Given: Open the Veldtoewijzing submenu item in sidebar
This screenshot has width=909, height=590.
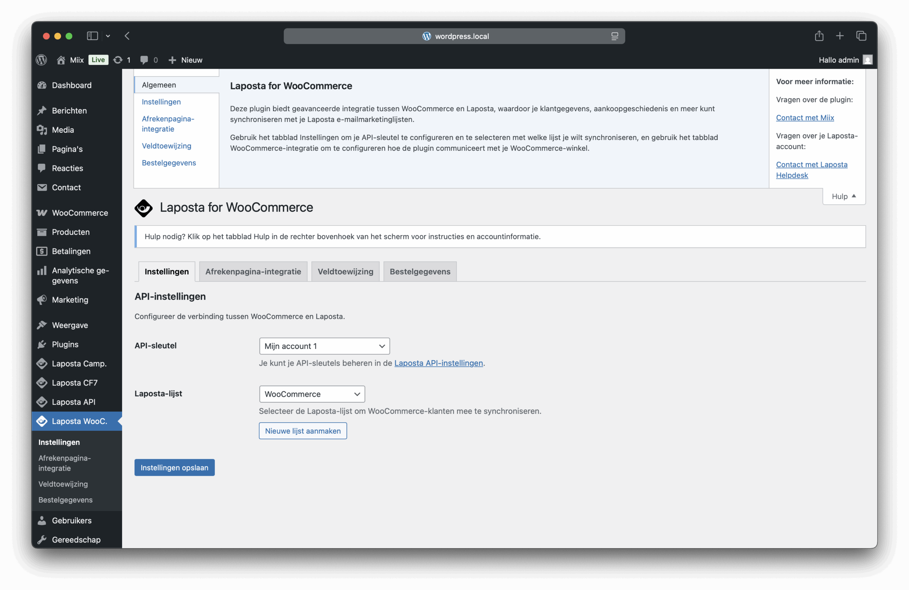Looking at the screenshot, I should click(63, 484).
